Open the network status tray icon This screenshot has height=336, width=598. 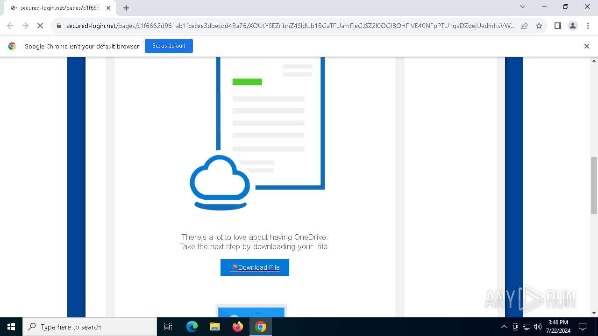click(527, 327)
